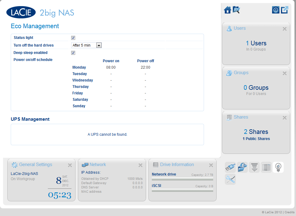Click the iSCSI label
Image resolution: width=296 pixels, height=216 pixels.
pos(156,186)
